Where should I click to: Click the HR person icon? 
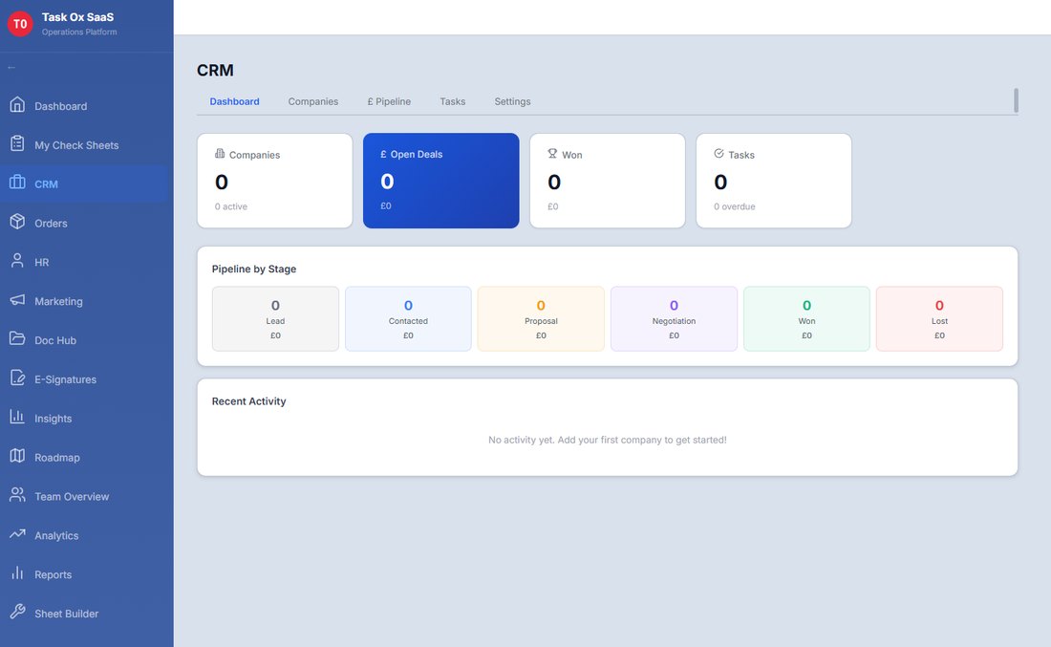(17, 261)
